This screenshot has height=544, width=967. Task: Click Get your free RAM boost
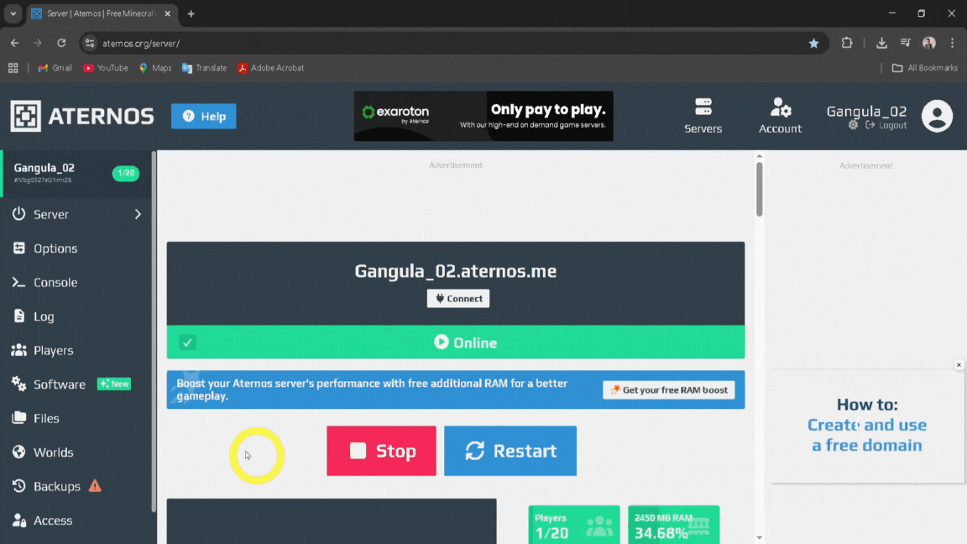click(668, 390)
